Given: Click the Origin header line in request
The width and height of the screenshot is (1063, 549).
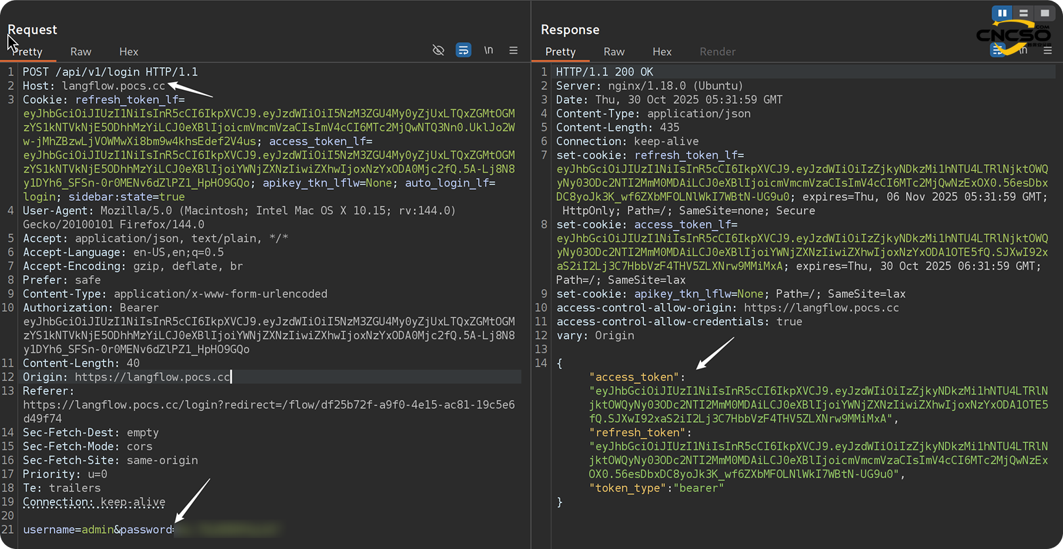Looking at the screenshot, I should 127,377.
